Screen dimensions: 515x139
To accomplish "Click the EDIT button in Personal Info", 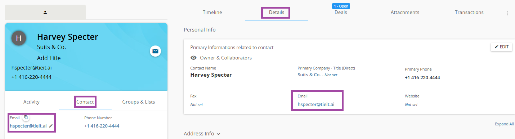I will (x=502, y=47).
